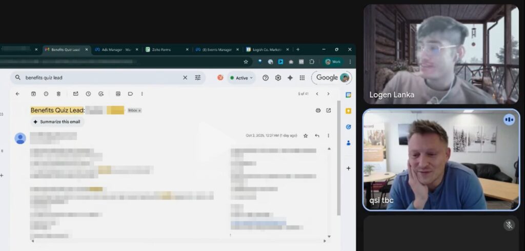Click the Archive icon in email toolbar
Screen dimensions: 525x251
point(33,94)
